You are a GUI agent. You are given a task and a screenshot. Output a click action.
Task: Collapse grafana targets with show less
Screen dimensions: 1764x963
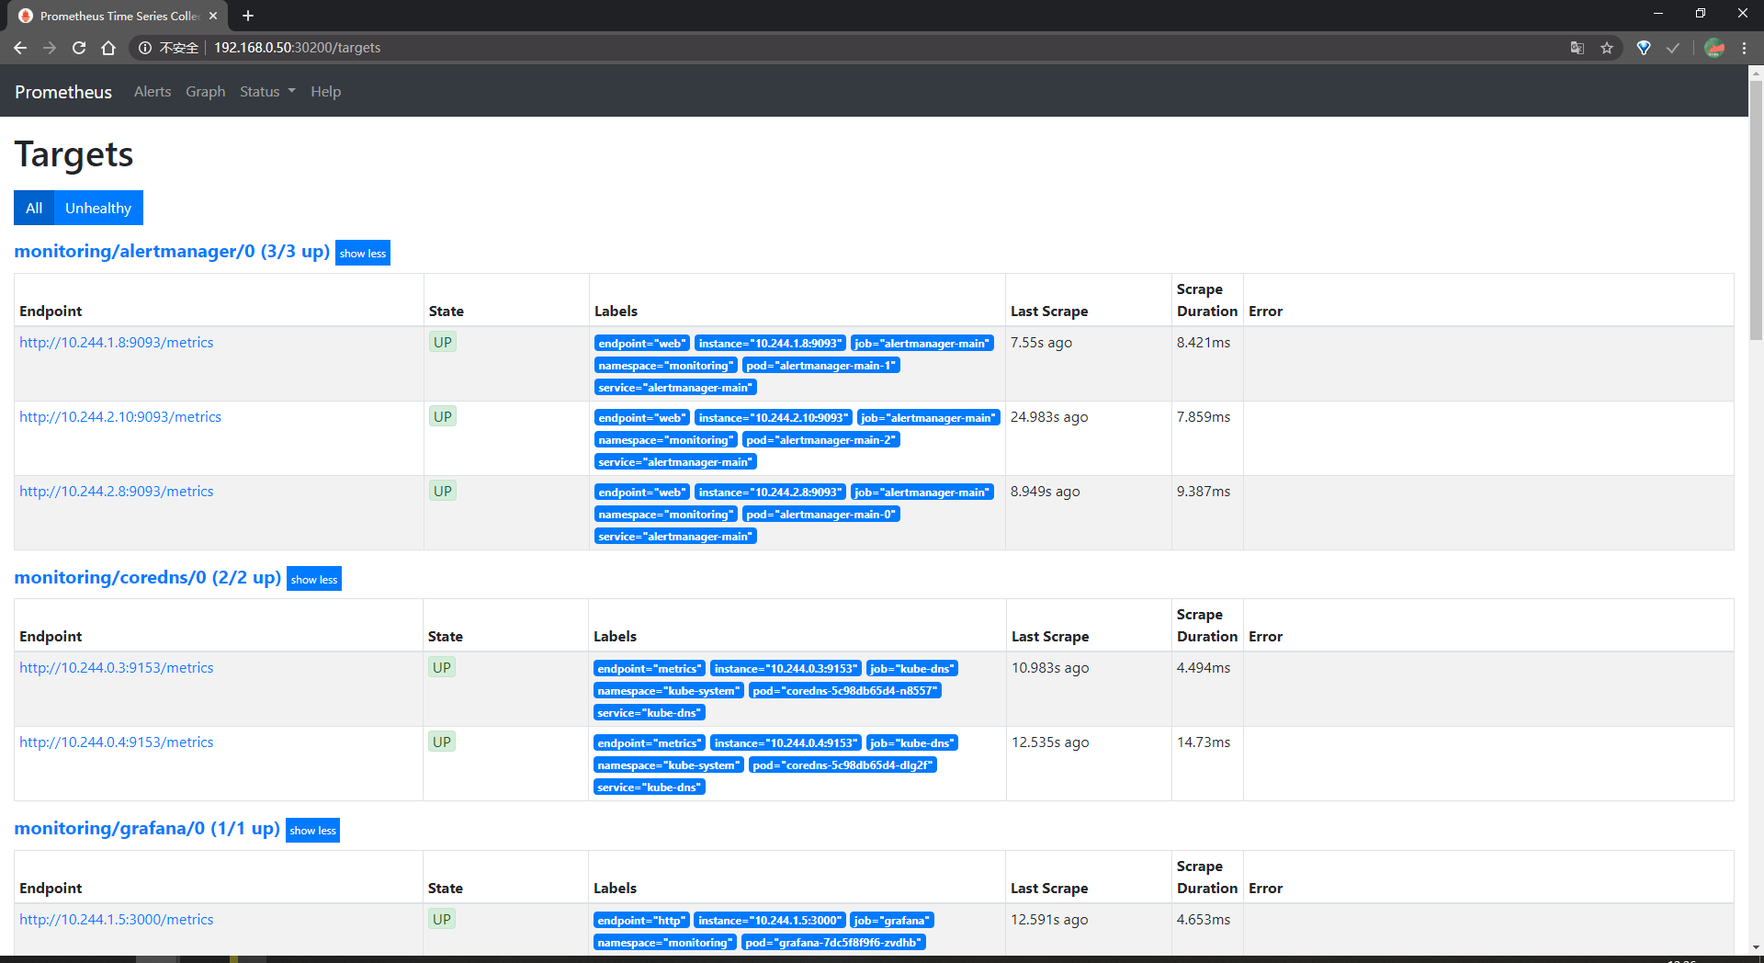[x=313, y=831]
